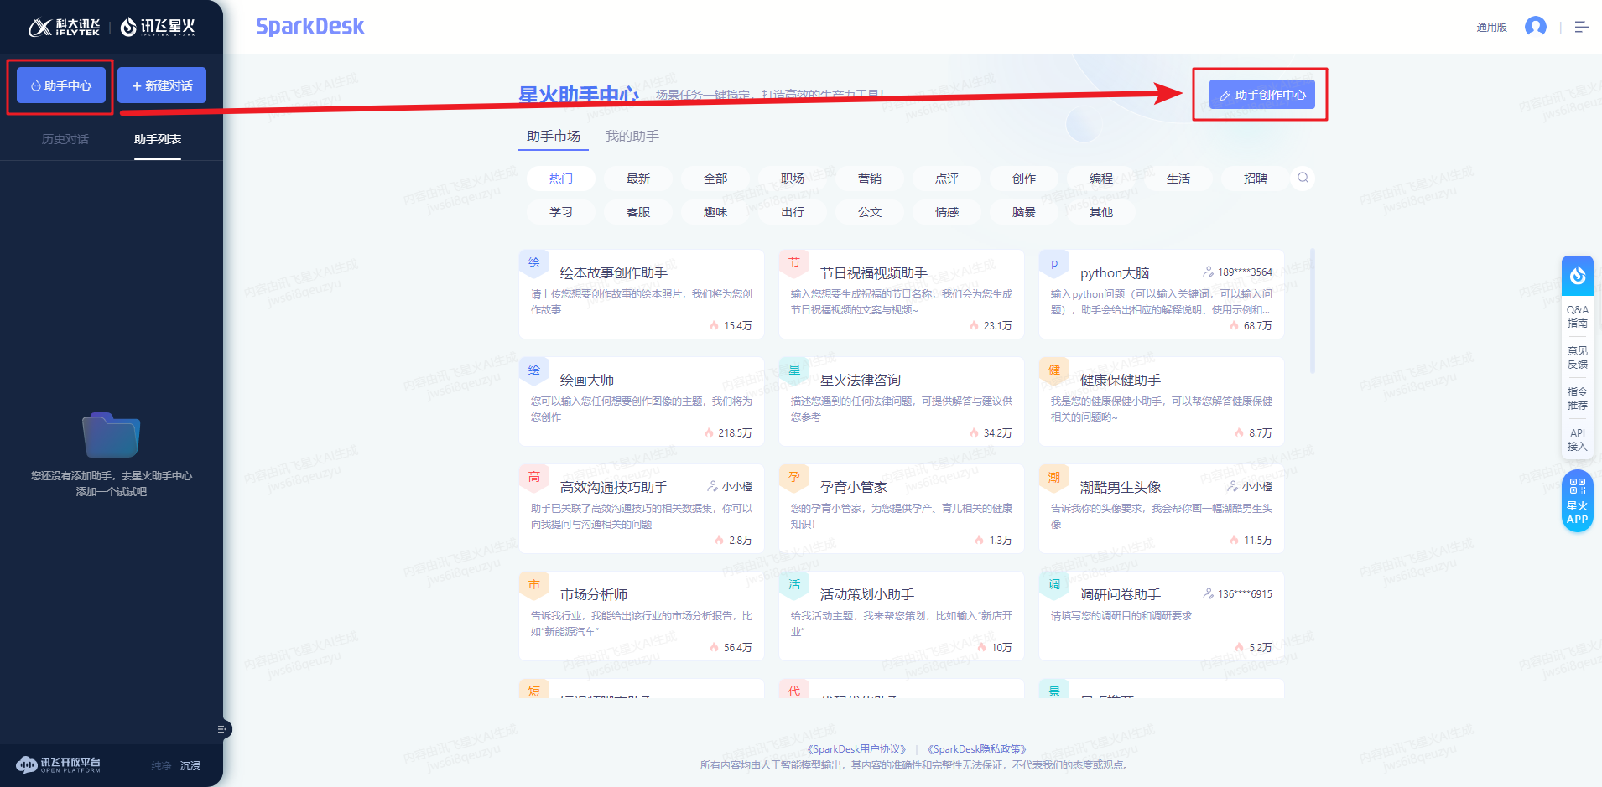Select the 情感 category filter
The image size is (1602, 787).
point(947,212)
